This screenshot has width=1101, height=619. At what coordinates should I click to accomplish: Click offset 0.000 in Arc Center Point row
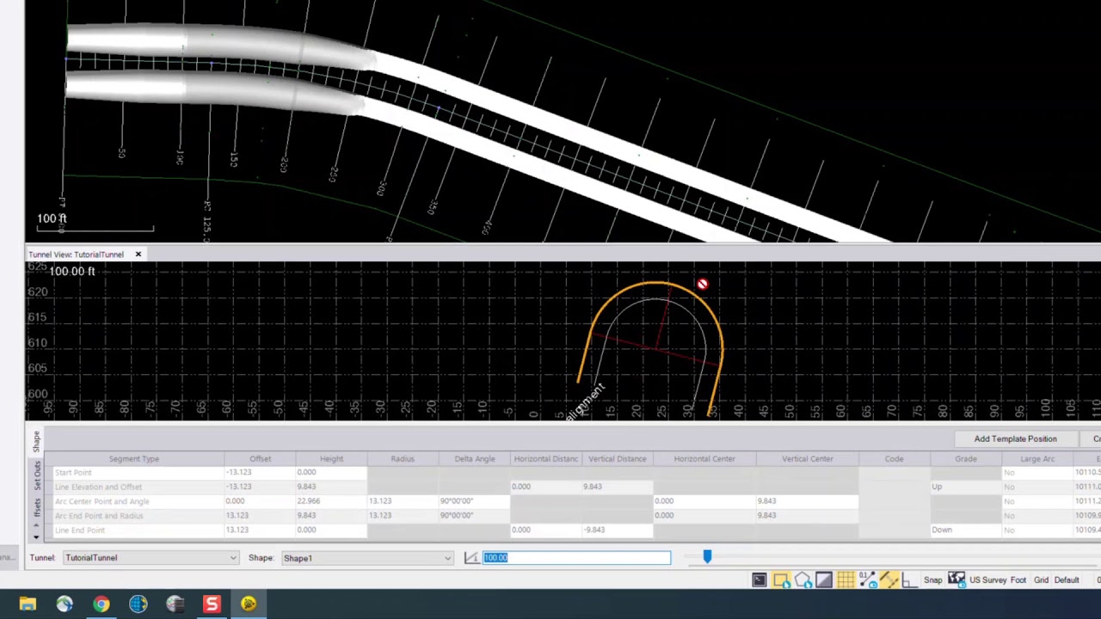260,501
